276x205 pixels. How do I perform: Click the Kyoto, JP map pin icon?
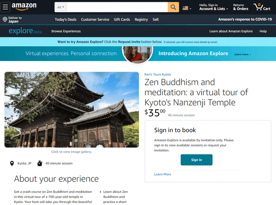click(12, 164)
